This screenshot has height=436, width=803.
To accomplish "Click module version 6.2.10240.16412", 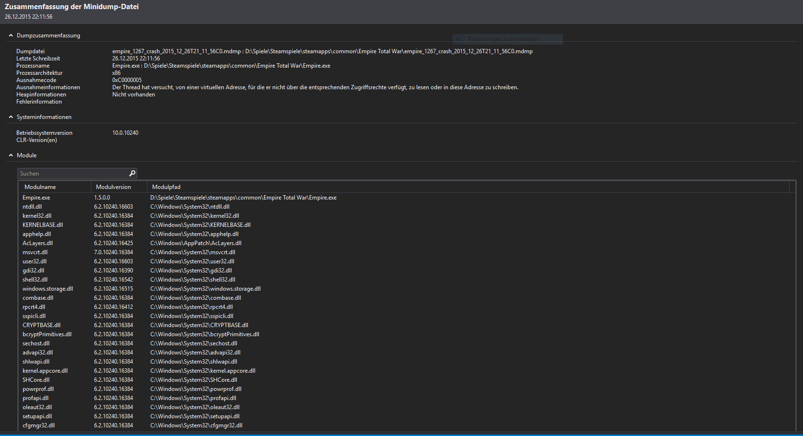I will tap(113, 307).
